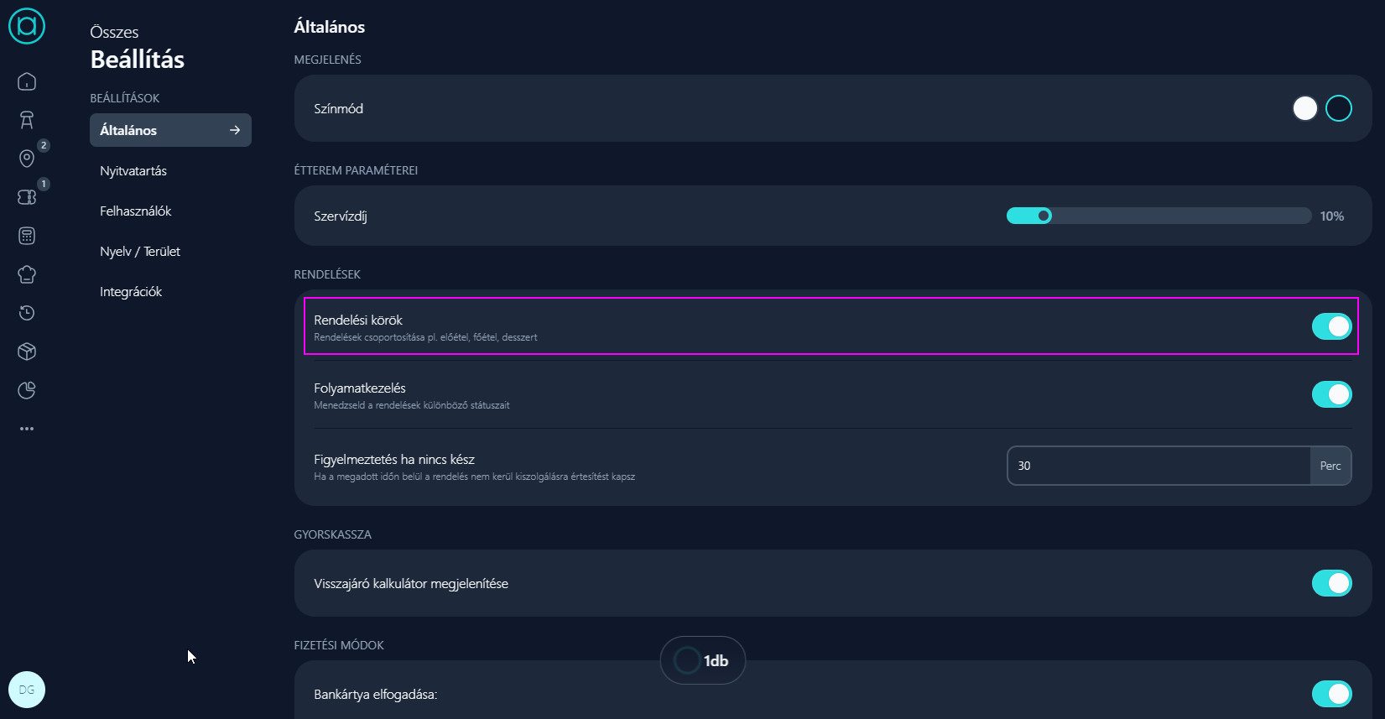Click the Szervízdíj slider handle
The width and height of the screenshot is (1385, 719).
[1044, 216]
